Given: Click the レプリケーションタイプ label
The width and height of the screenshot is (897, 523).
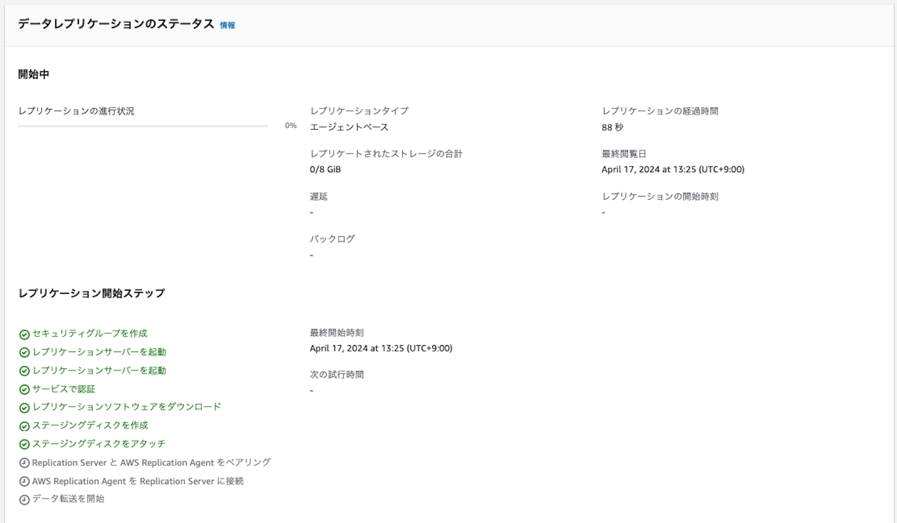Looking at the screenshot, I should [359, 111].
